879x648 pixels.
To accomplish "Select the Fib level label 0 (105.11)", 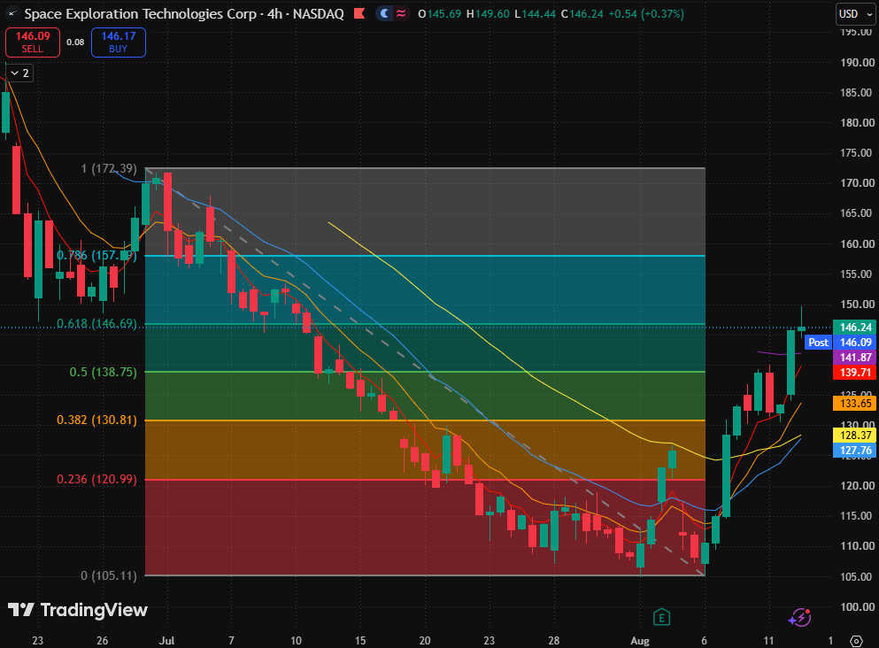I will (109, 575).
